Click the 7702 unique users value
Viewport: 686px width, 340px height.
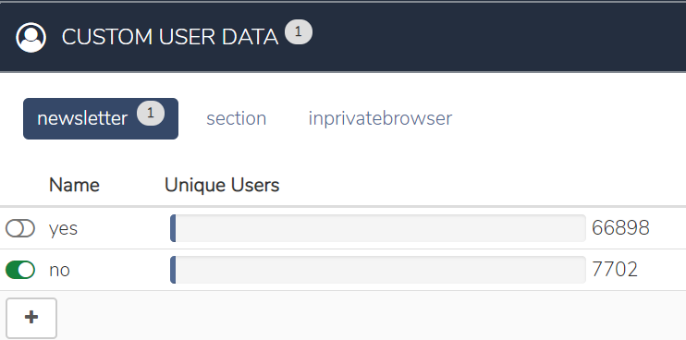(x=615, y=270)
